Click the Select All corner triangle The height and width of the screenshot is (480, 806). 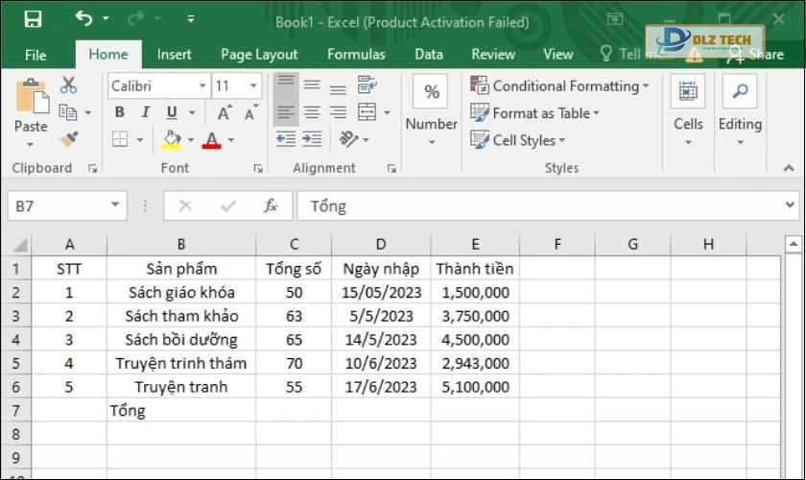[x=19, y=245]
